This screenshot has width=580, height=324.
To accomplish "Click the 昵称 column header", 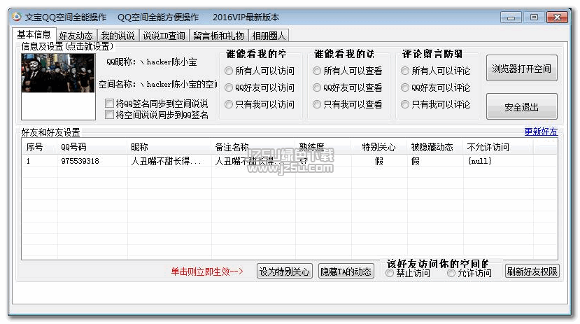I will pyautogui.click(x=169, y=147).
